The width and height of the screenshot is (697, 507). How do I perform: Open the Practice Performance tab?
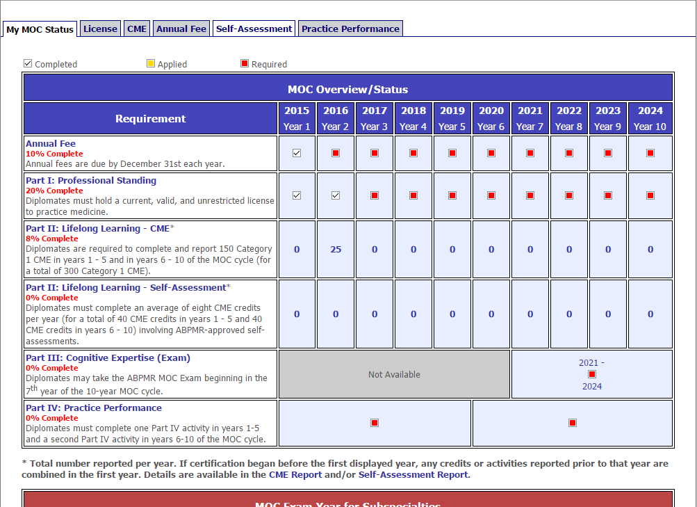(x=350, y=29)
